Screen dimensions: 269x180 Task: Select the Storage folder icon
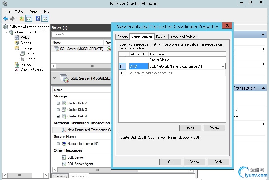click(17, 48)
